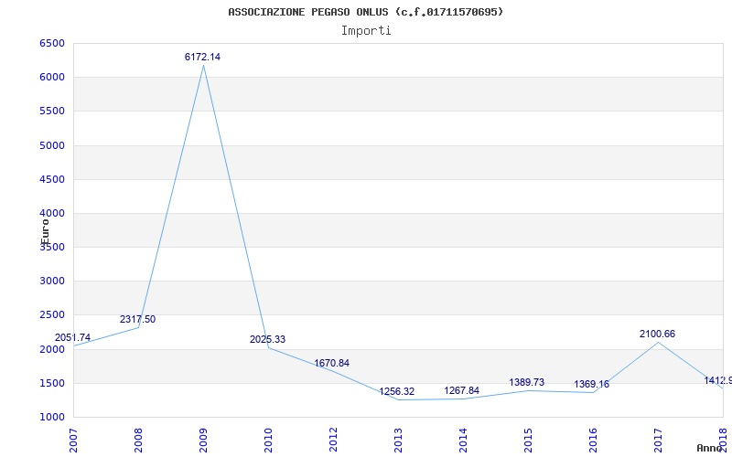Image resolution: width=732 pixels, height=457 pixels.
Task: Click the 6500 y-axis tick label
Action: coord(52,43)
